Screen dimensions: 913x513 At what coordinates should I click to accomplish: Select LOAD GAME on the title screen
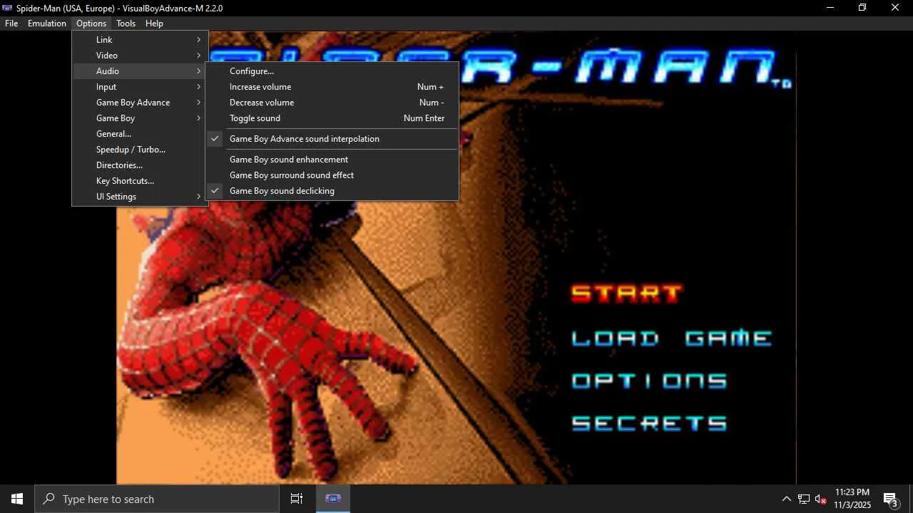(672, 338)
